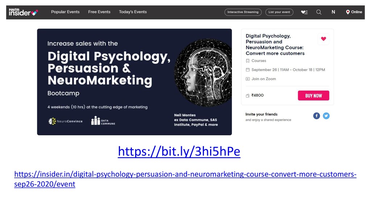Click the Interactive Streaming button
371x209 pixels.
tap(243, 12)
